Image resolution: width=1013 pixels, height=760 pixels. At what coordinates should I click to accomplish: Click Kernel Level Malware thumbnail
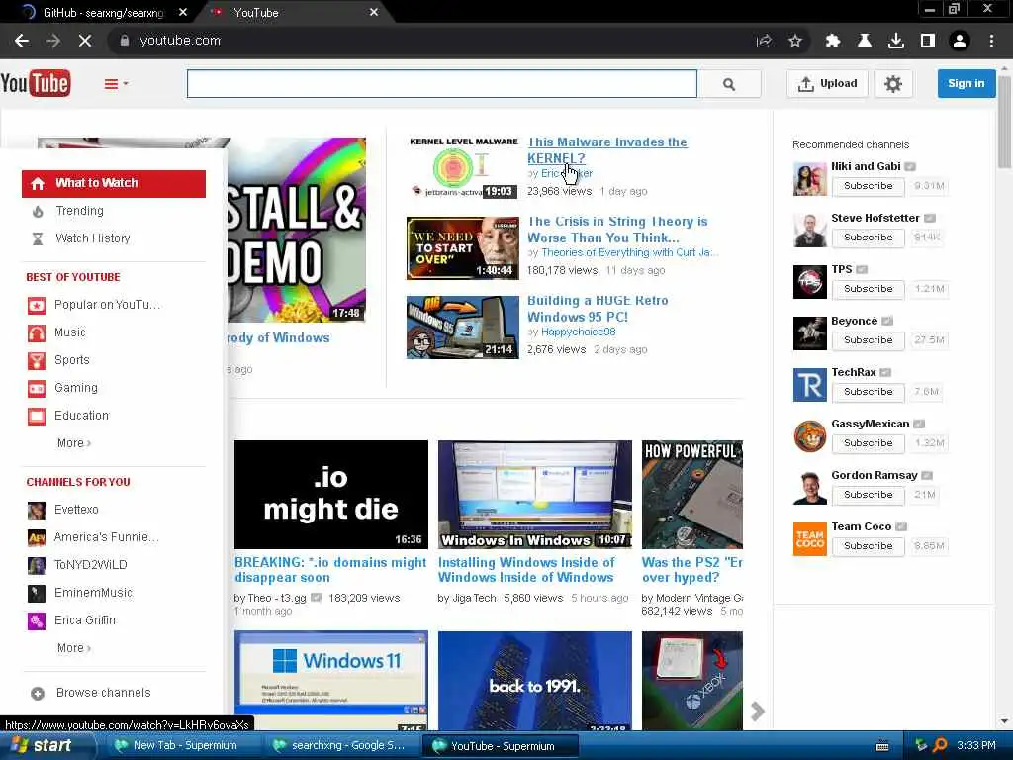463,167
